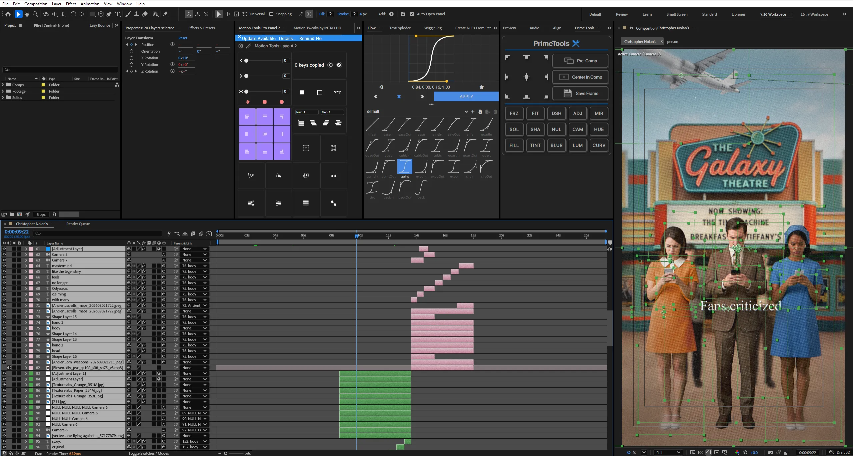Open the Animation menu
This screenshot has width=853, height=456.
90,4
